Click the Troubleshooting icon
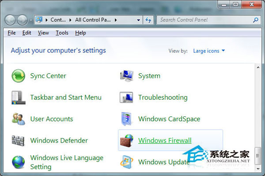Viewport: 265px width, 176px height. point(126,97)
